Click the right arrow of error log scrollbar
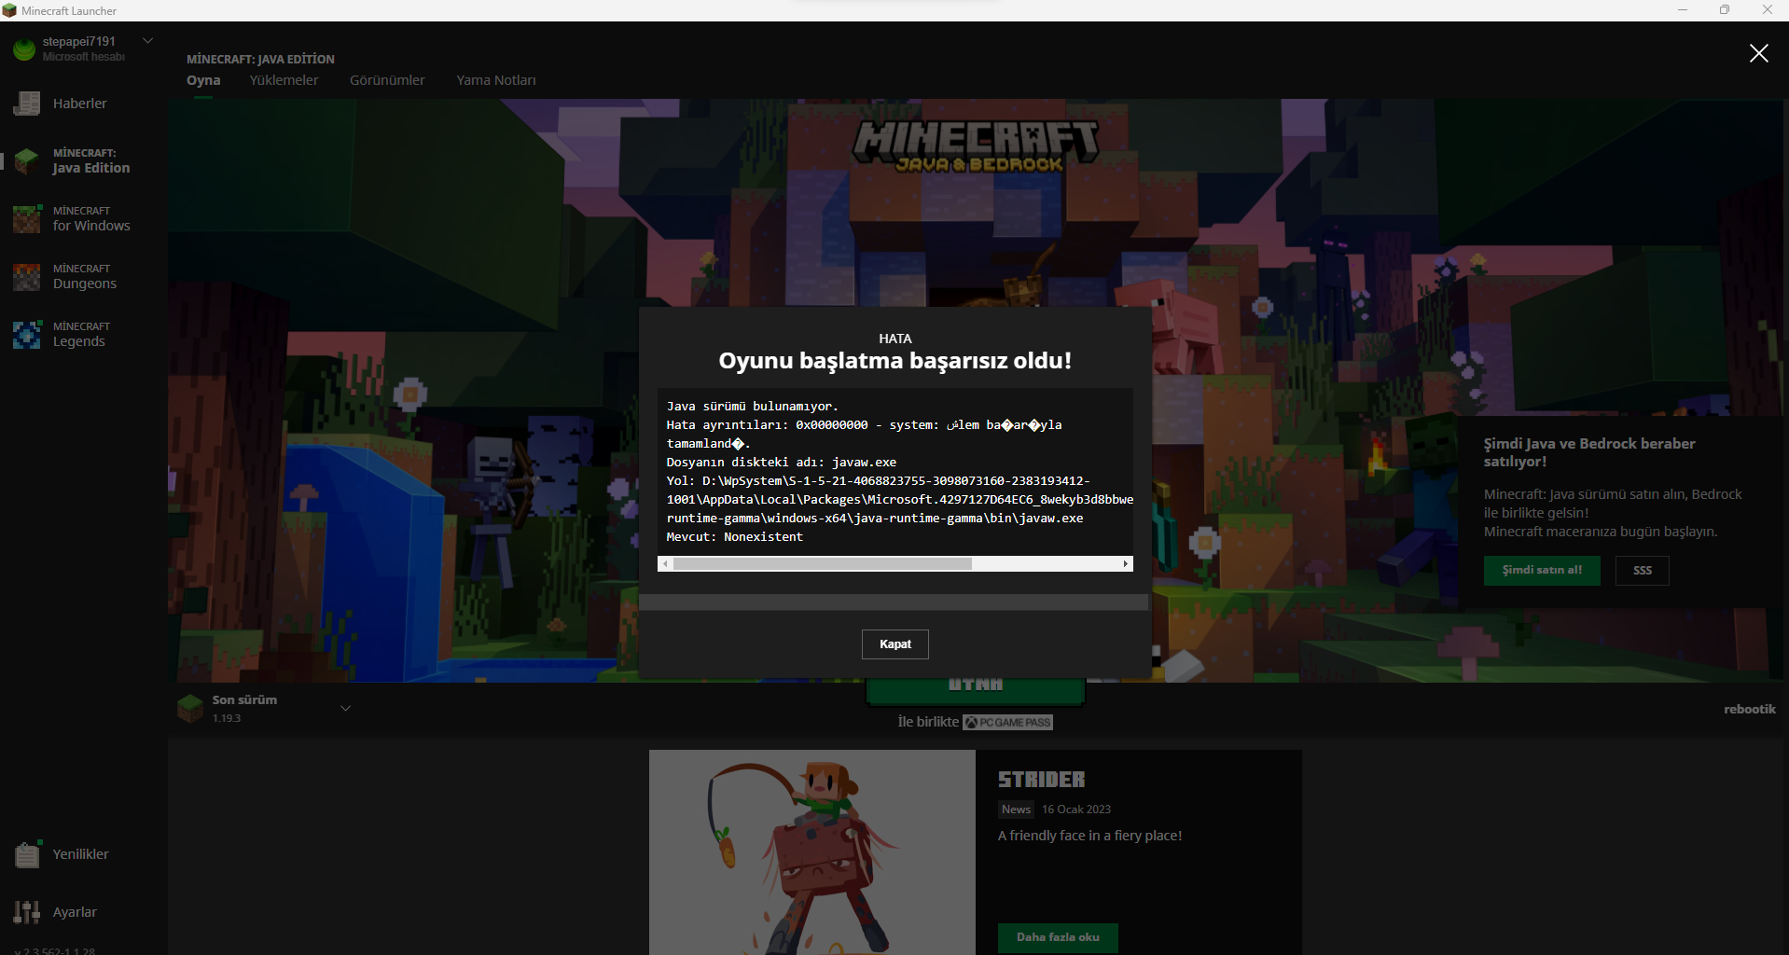This screenshot has height=955, width=1789. tap(1126, 564)
